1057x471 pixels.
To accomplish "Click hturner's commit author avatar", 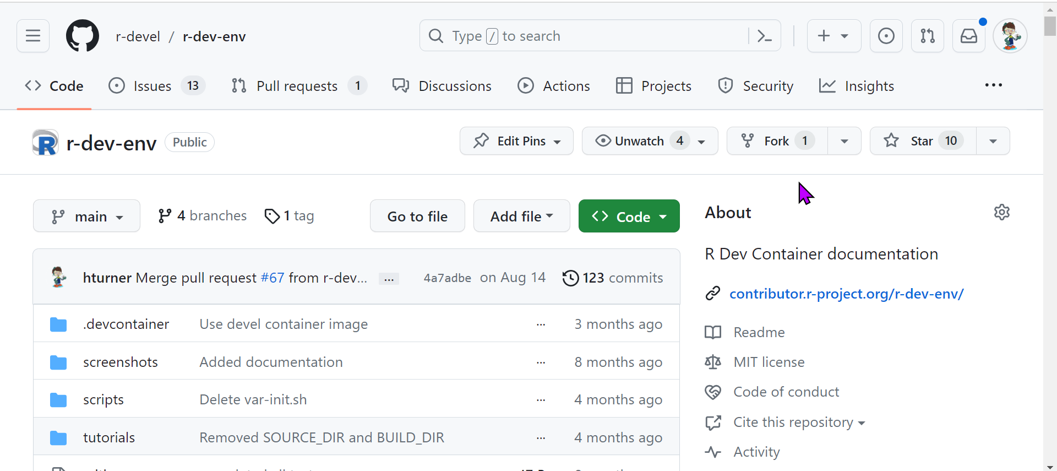I will tap(58, 277).
